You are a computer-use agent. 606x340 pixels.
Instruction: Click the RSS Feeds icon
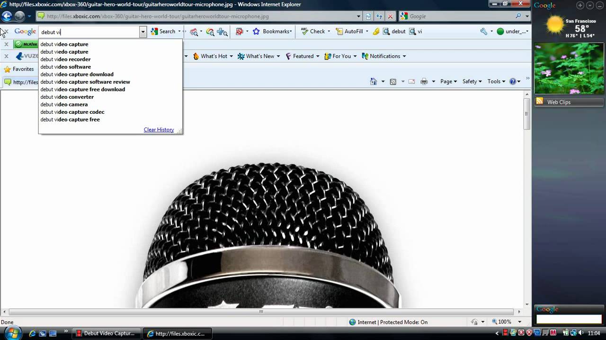point(393,81)
